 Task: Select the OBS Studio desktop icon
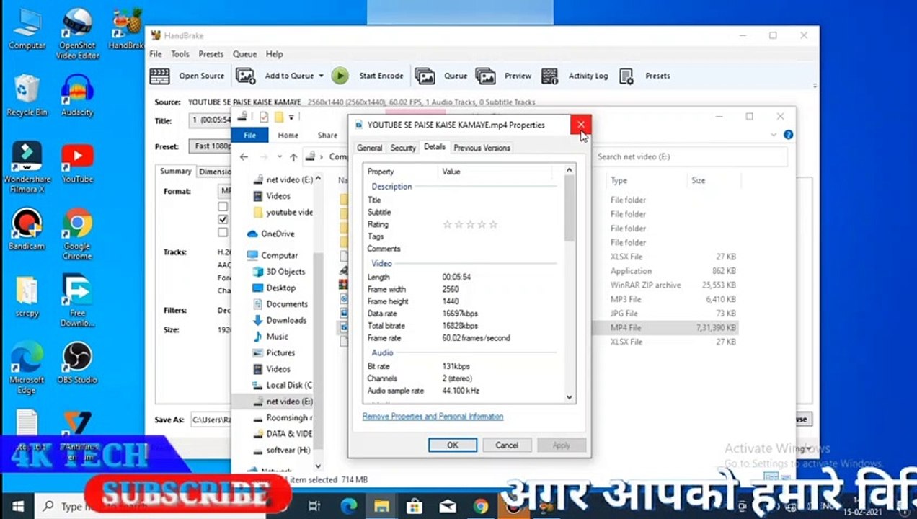77,363
